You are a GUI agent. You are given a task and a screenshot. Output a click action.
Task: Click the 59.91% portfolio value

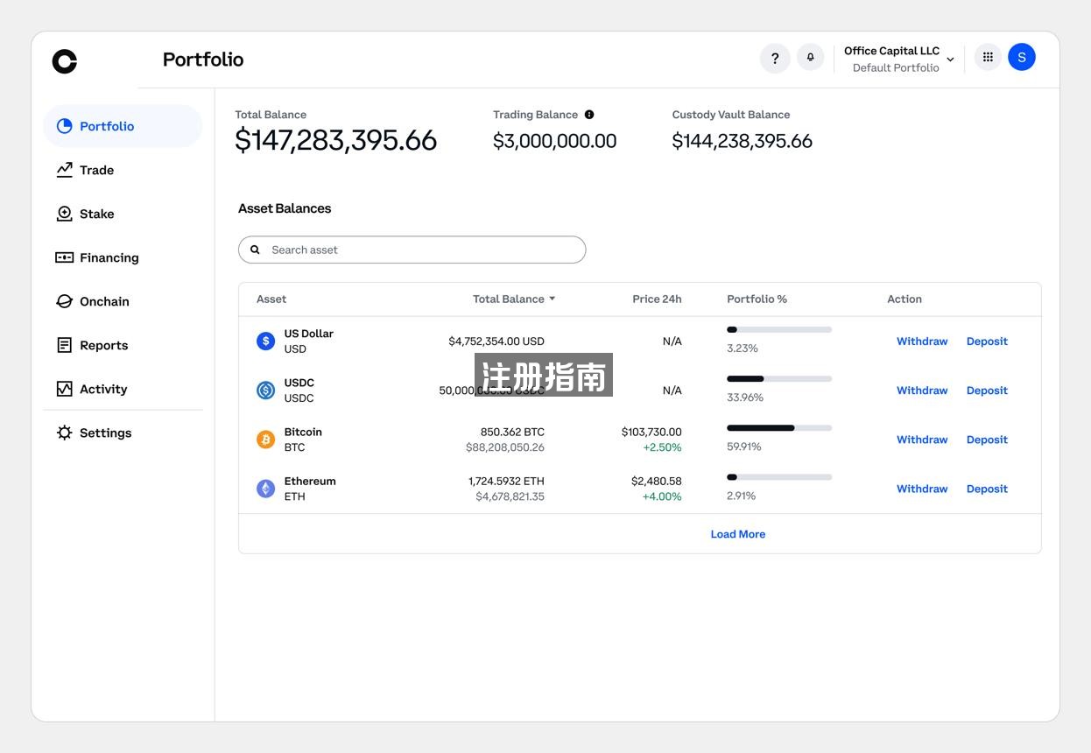[x=744, y=447]
